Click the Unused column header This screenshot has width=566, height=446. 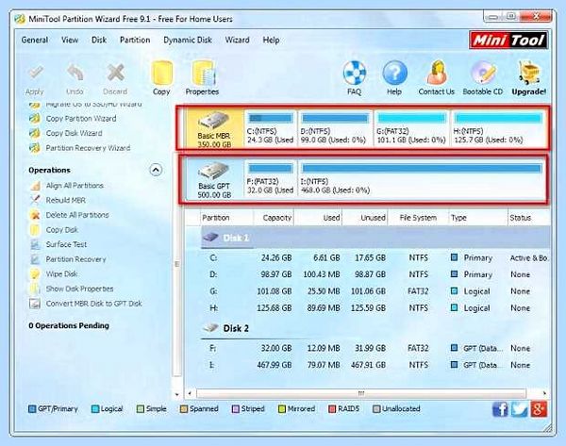pos(365,218)
